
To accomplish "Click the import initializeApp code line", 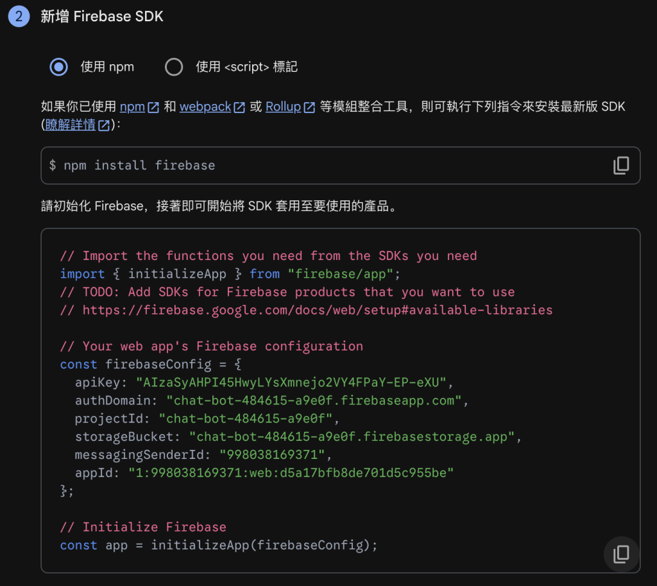I will point(230,273).
